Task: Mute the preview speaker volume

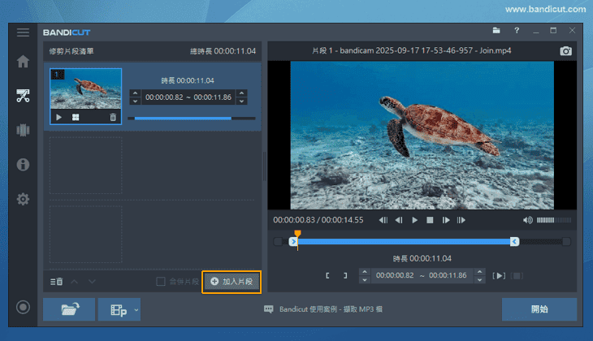Action: point(528,220)
